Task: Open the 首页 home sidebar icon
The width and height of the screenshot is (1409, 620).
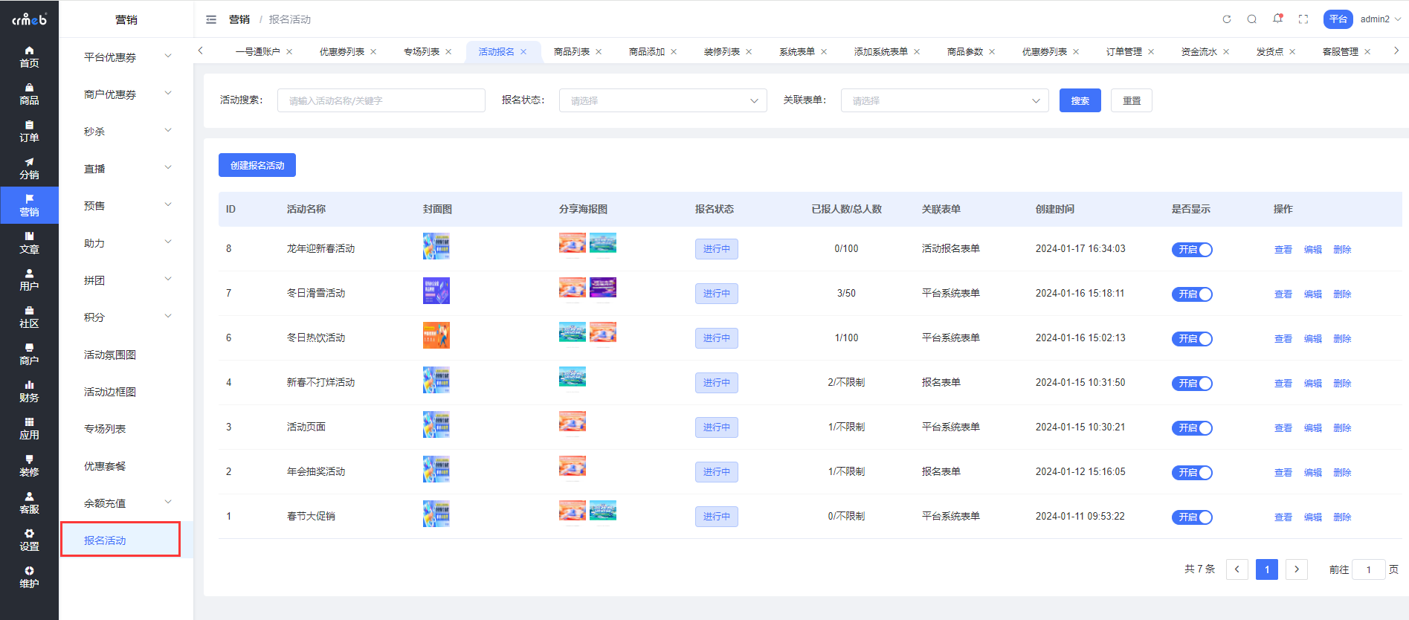Action: pos(29,56)
